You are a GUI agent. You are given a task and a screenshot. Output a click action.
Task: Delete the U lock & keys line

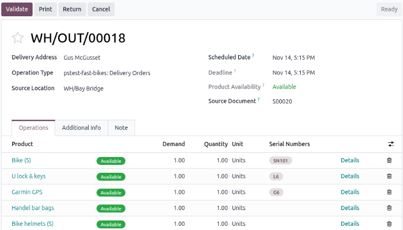389,176
